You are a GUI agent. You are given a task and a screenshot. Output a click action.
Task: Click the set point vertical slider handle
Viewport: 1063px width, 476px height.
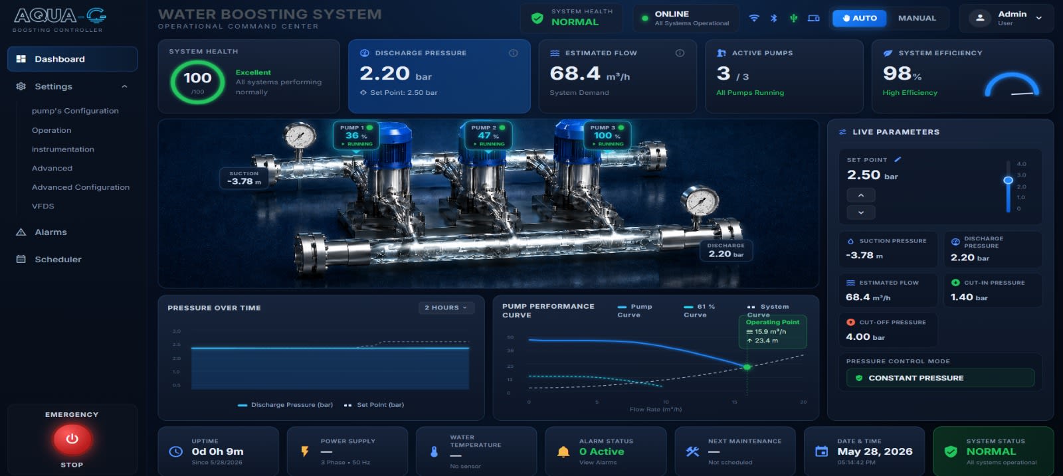(x=1008, y=180)
